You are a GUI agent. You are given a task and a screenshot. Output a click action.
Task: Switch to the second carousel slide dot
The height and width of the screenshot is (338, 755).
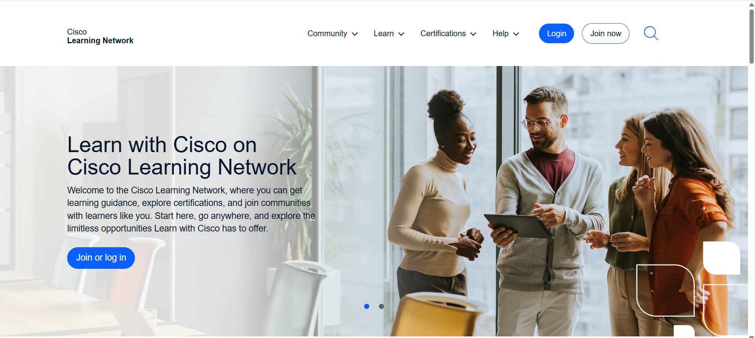(381, 306)
